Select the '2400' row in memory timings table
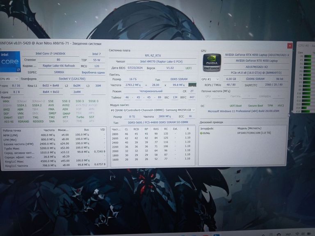This screenshot has height=236, width=315. 153,142
